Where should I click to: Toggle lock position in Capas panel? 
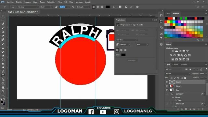tap(178, 78)
